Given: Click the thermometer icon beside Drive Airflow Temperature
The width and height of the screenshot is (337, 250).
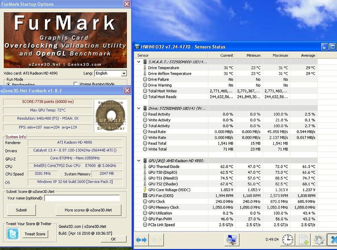Looking at the screenshot, I should click(x=145, y=73).
